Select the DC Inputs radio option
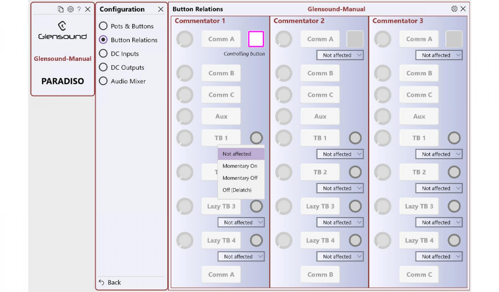 [103, 54]
